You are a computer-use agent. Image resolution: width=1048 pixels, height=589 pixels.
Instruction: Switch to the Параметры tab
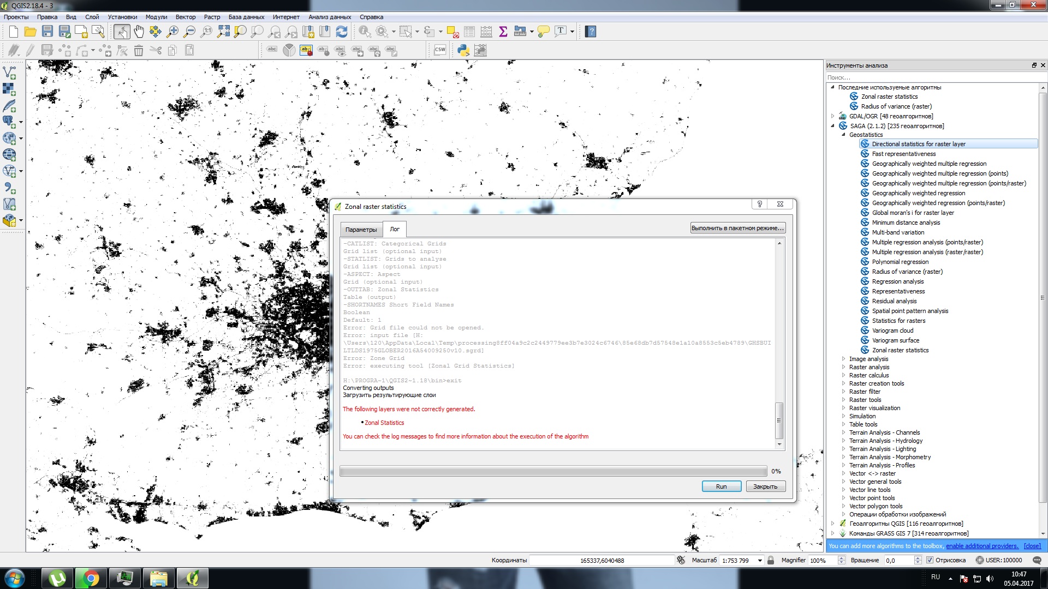(x=361, y=230)
